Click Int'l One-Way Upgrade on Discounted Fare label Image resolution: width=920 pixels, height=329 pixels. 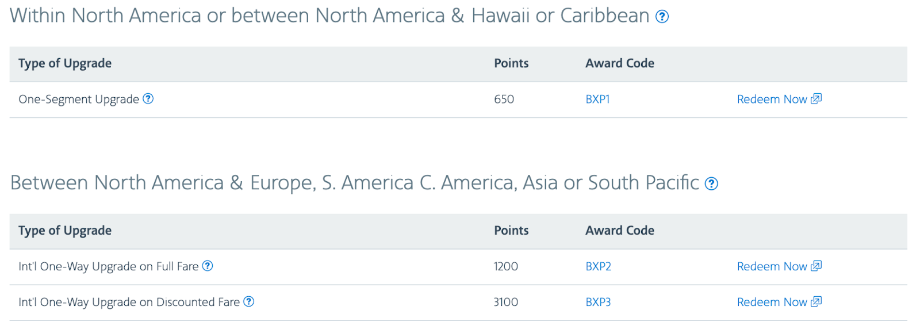[x=129, y=302]
